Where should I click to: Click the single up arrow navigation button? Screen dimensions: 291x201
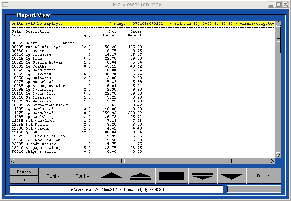(x=111, y=176)
